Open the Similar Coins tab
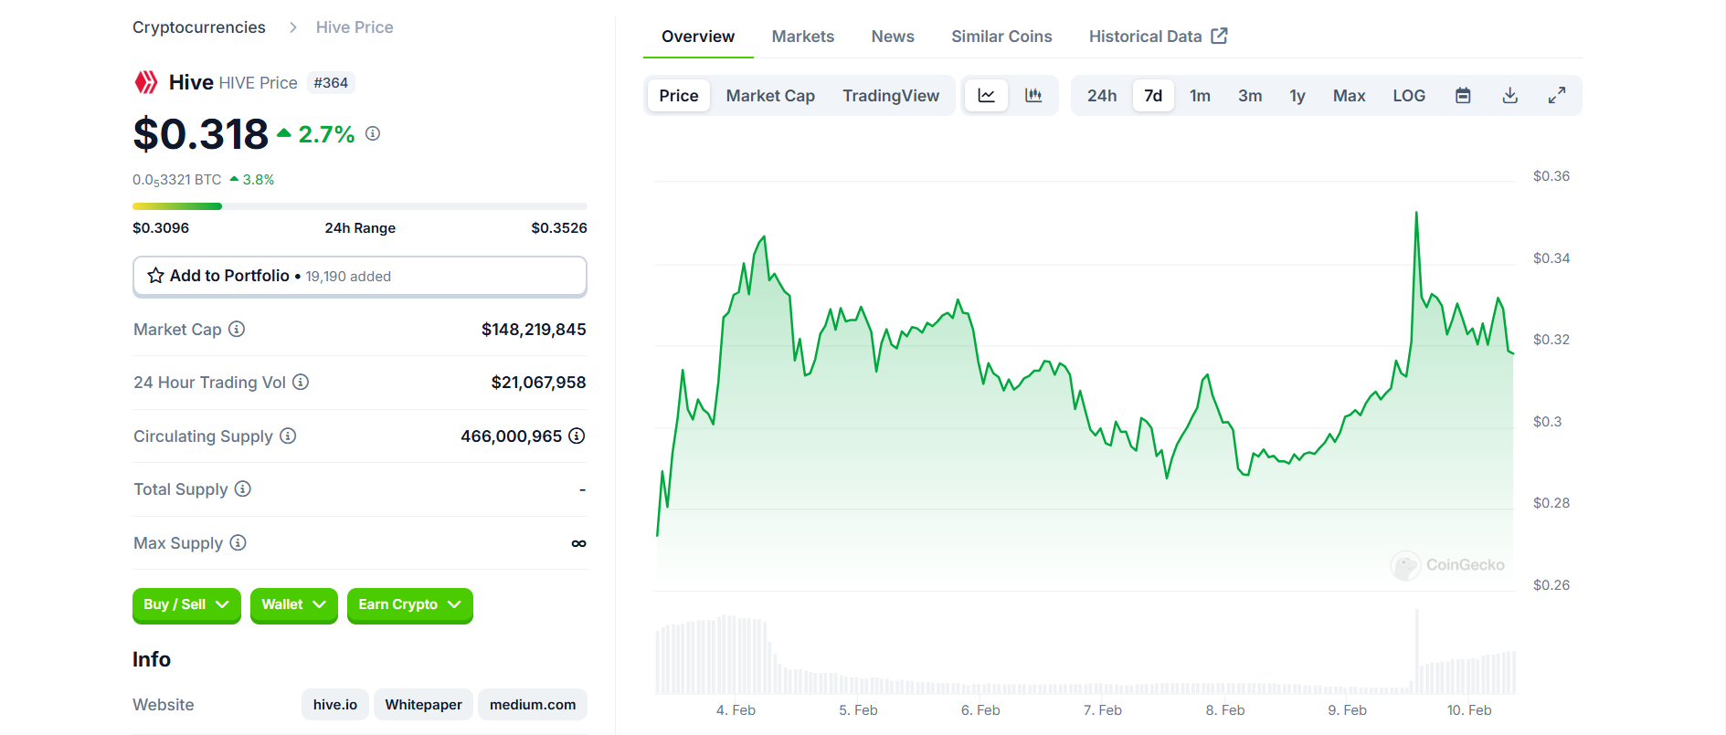 point(1001,37)
